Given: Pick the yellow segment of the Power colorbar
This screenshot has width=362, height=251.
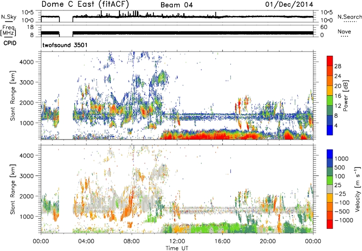Looking at the screenshot, I should pyautogui.click(x=330, y=91).
